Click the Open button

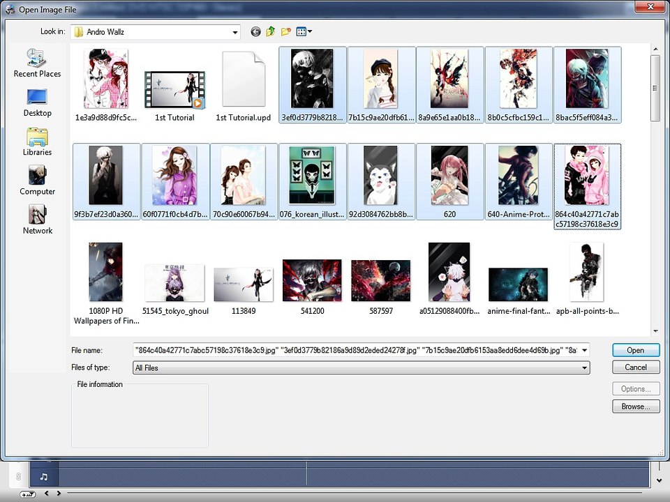[x=636, y=351]
